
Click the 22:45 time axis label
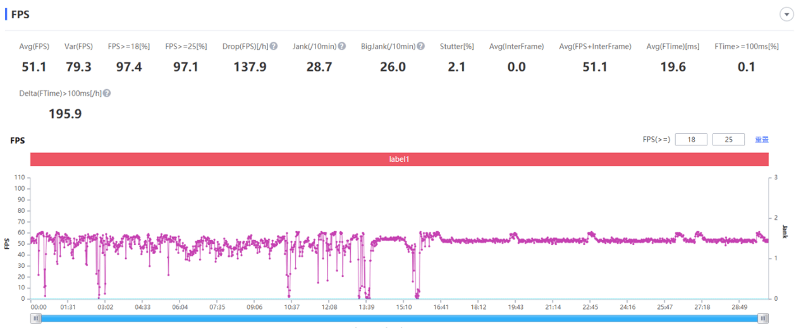coord(590,307)
